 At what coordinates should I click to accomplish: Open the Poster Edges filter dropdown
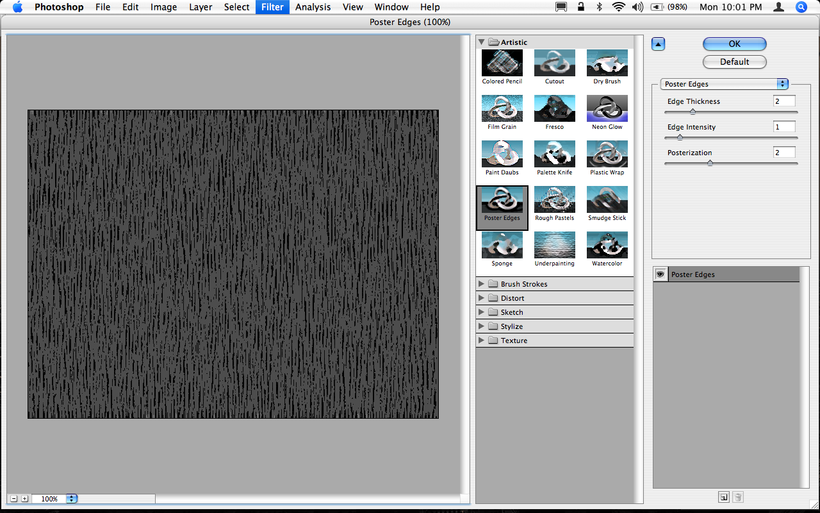(725, 84)
